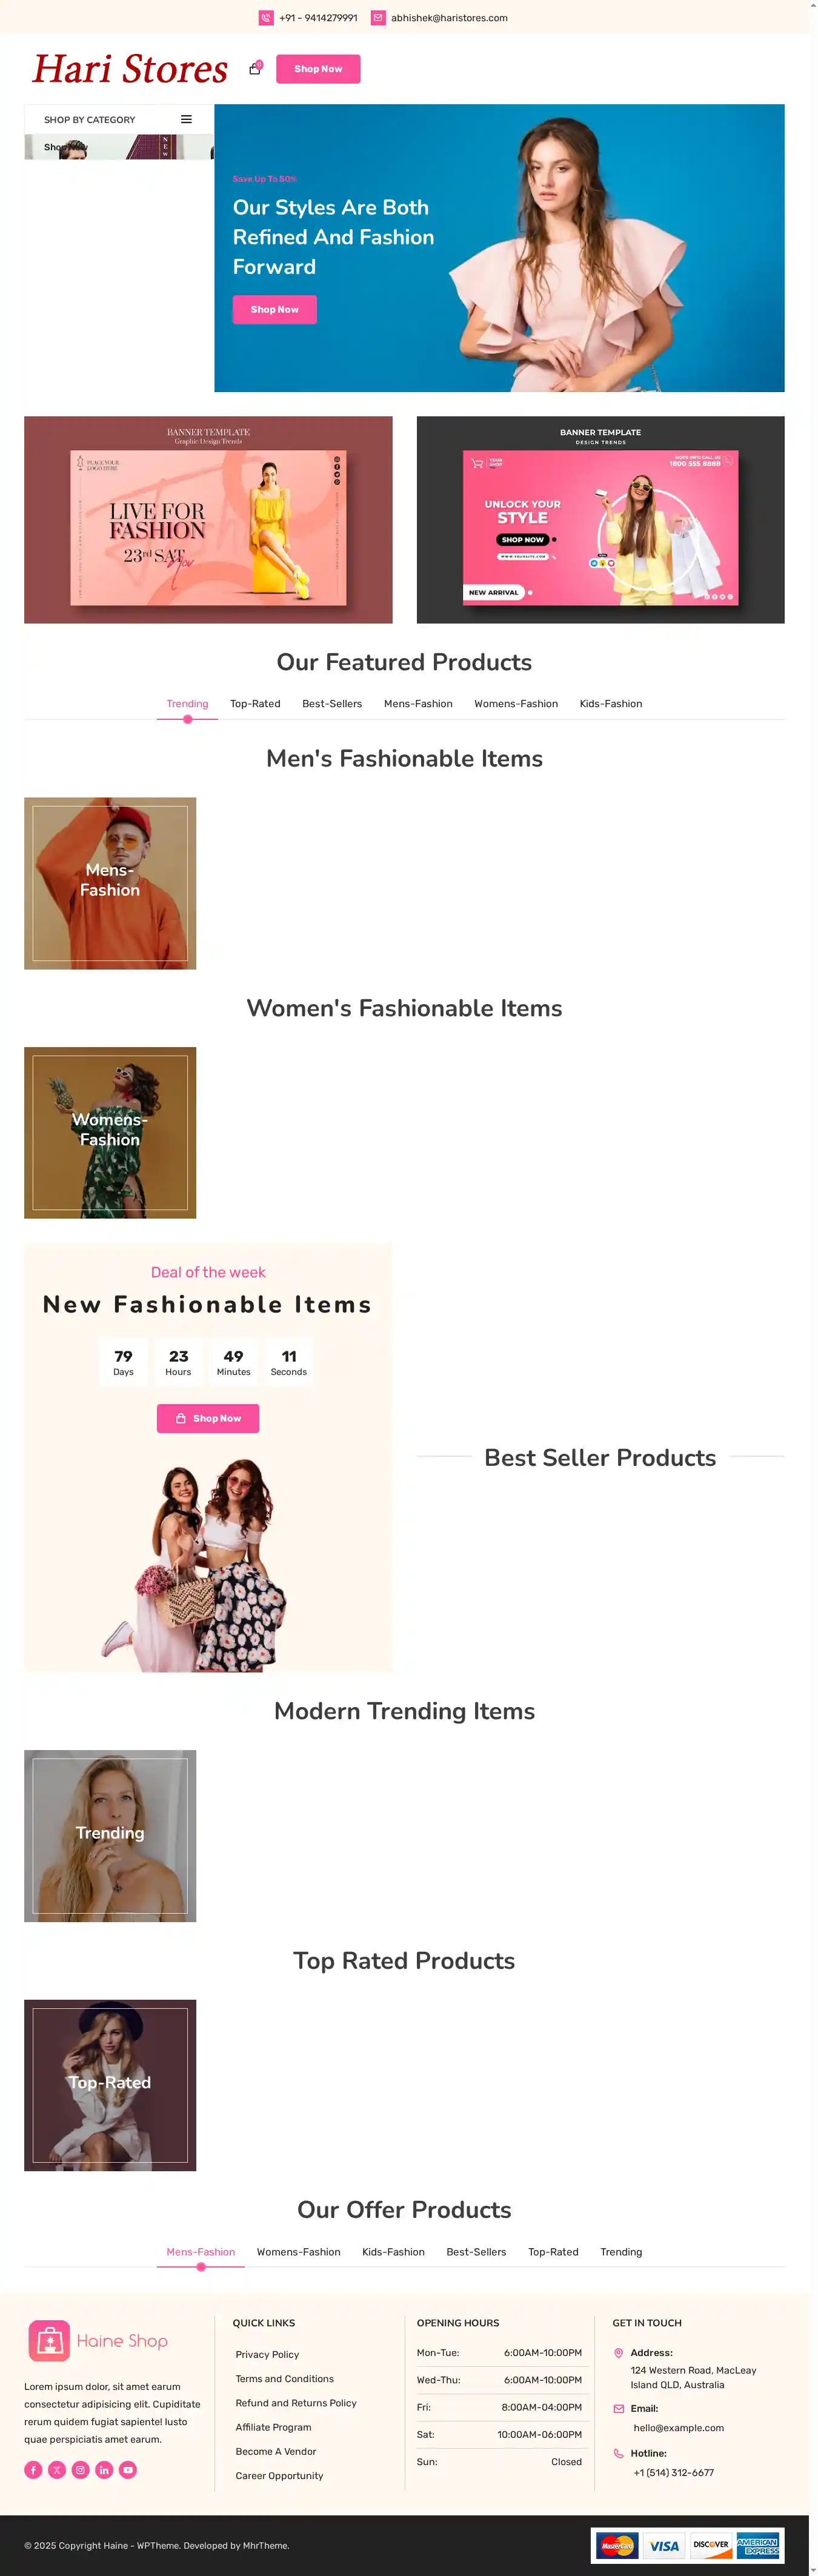The image size is (818, 2576).
Task: Expand the Shop By Category hamburger menu
Action: (x=186, y=119)
